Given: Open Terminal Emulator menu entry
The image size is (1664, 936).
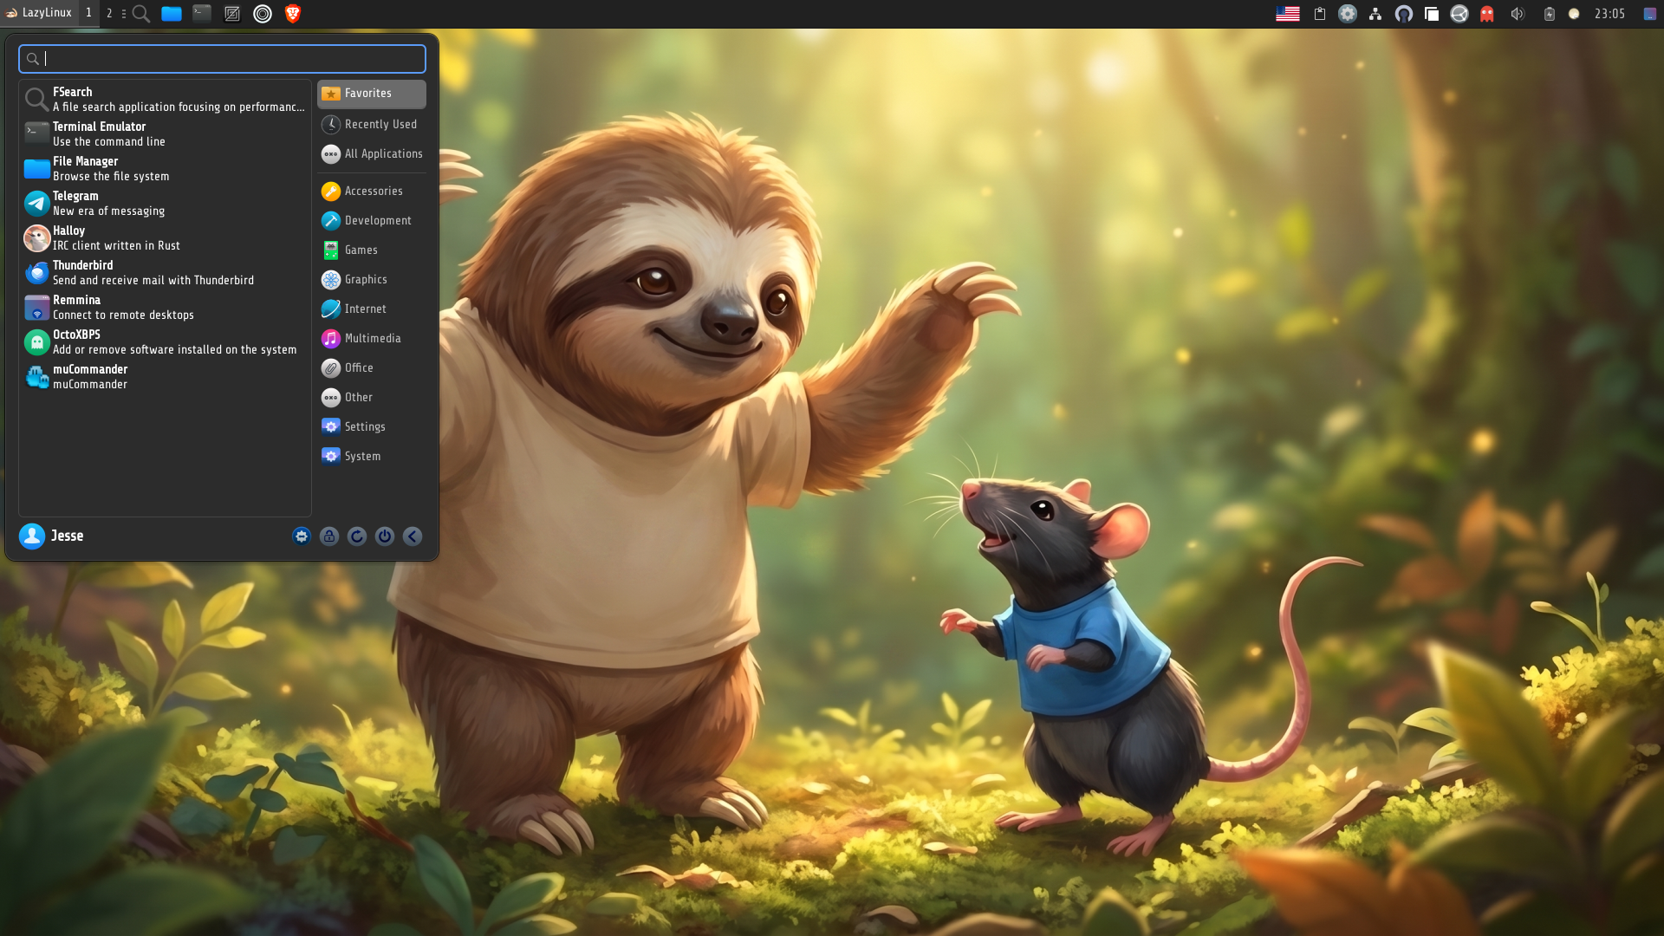Looking at the screenshot, I should 165,133.
